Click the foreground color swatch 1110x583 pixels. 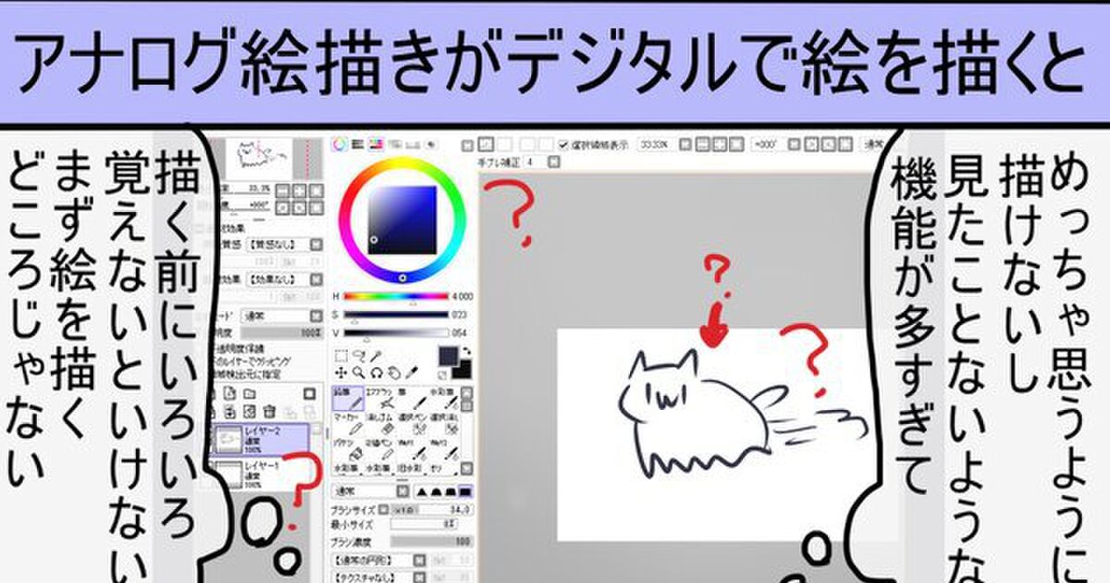[449, 355]
